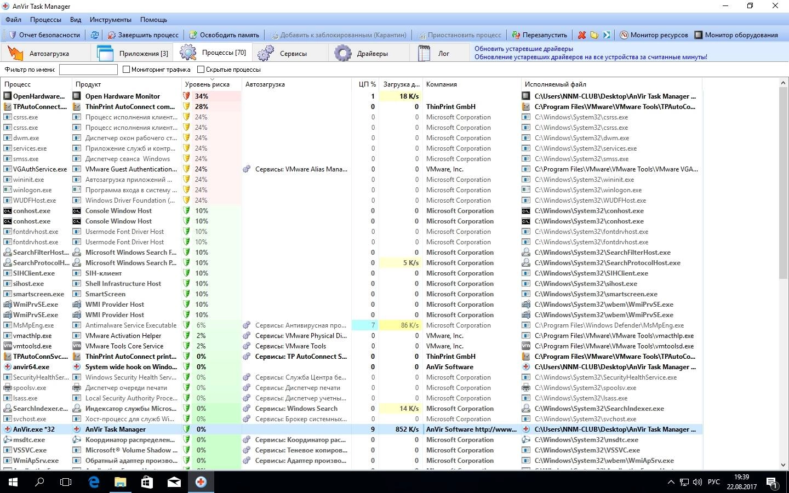789x493 pixels.
Task: Click AnVir Task Manager taskbar icon
Action: pos(201,482)
